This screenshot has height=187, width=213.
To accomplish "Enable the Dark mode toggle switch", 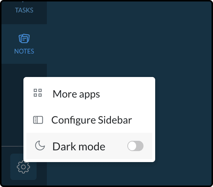I will pyautogui.click(x=135, y=146).
